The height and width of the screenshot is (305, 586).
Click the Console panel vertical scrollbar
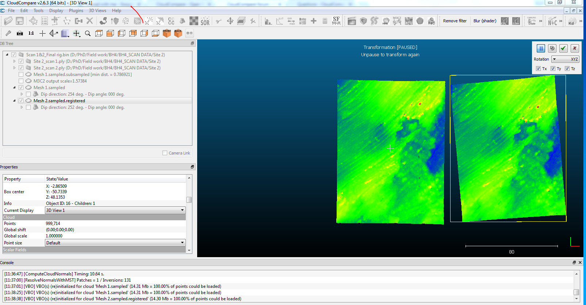click(577, 286)
